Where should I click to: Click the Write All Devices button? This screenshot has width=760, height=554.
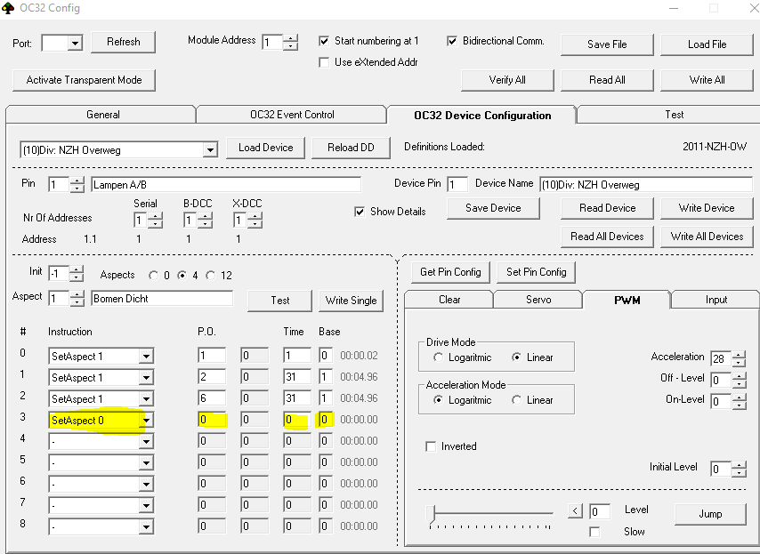point(707,237)
